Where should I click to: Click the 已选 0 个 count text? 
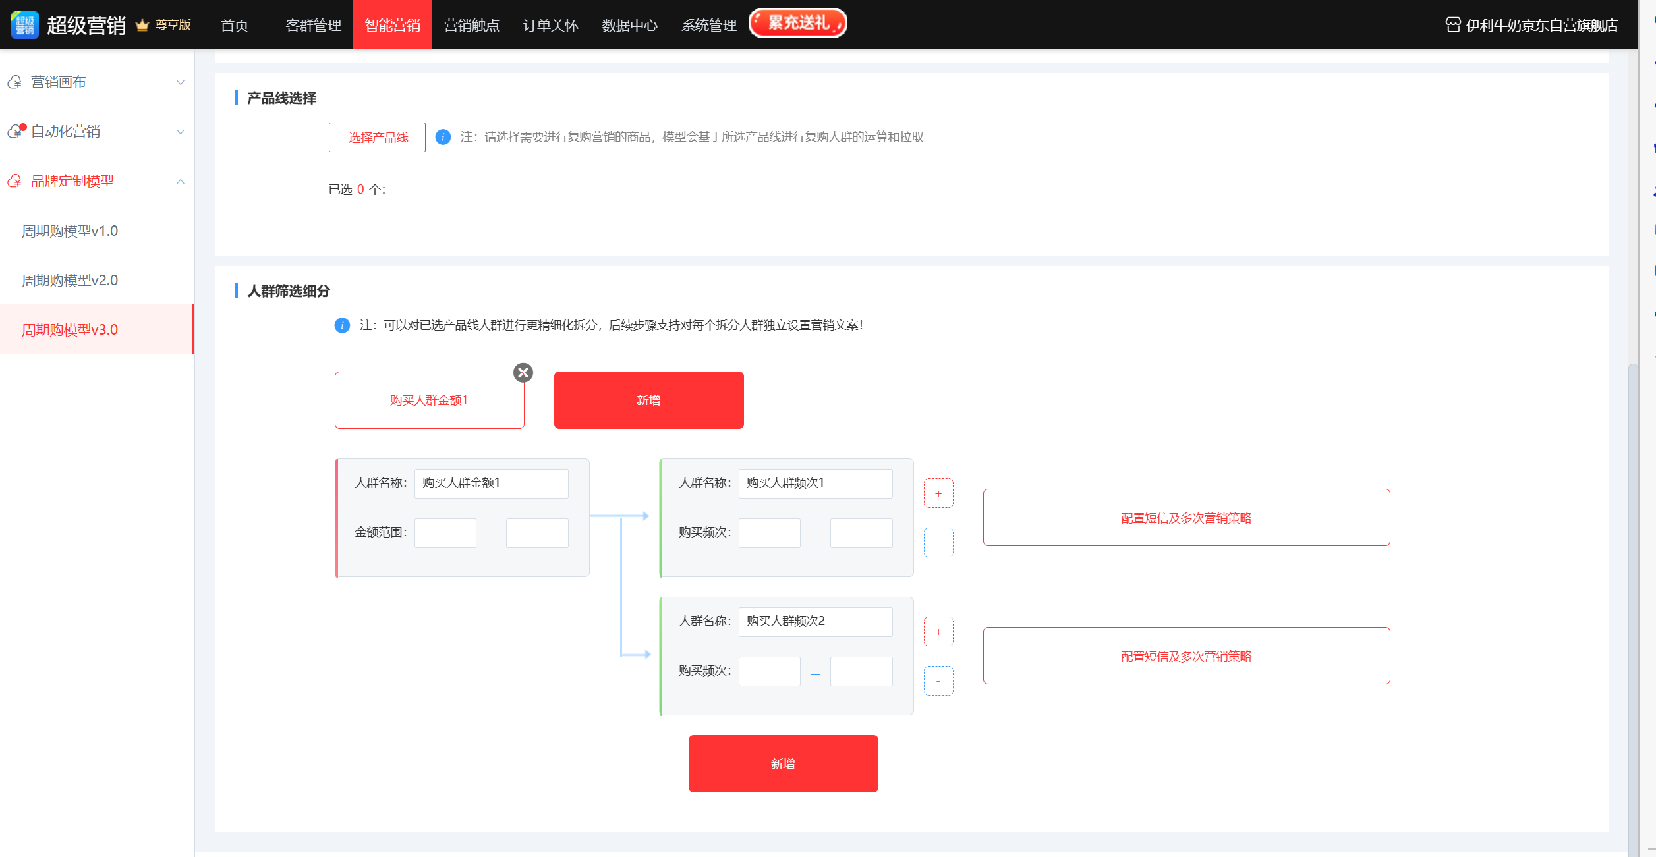tap(357, 190)
